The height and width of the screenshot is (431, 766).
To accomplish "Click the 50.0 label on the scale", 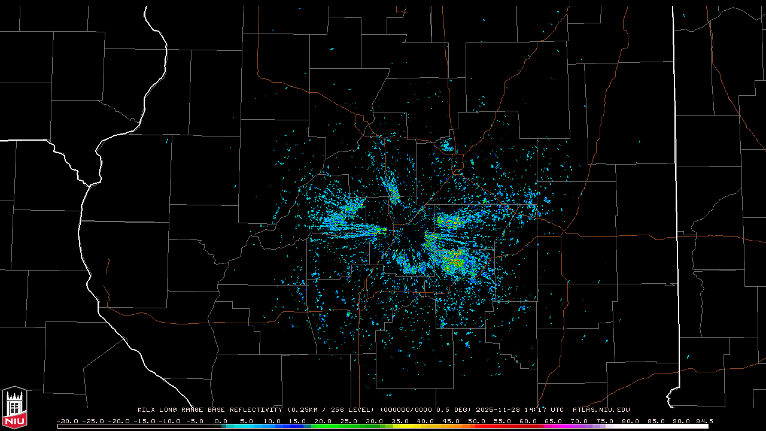I will [477, 421].
